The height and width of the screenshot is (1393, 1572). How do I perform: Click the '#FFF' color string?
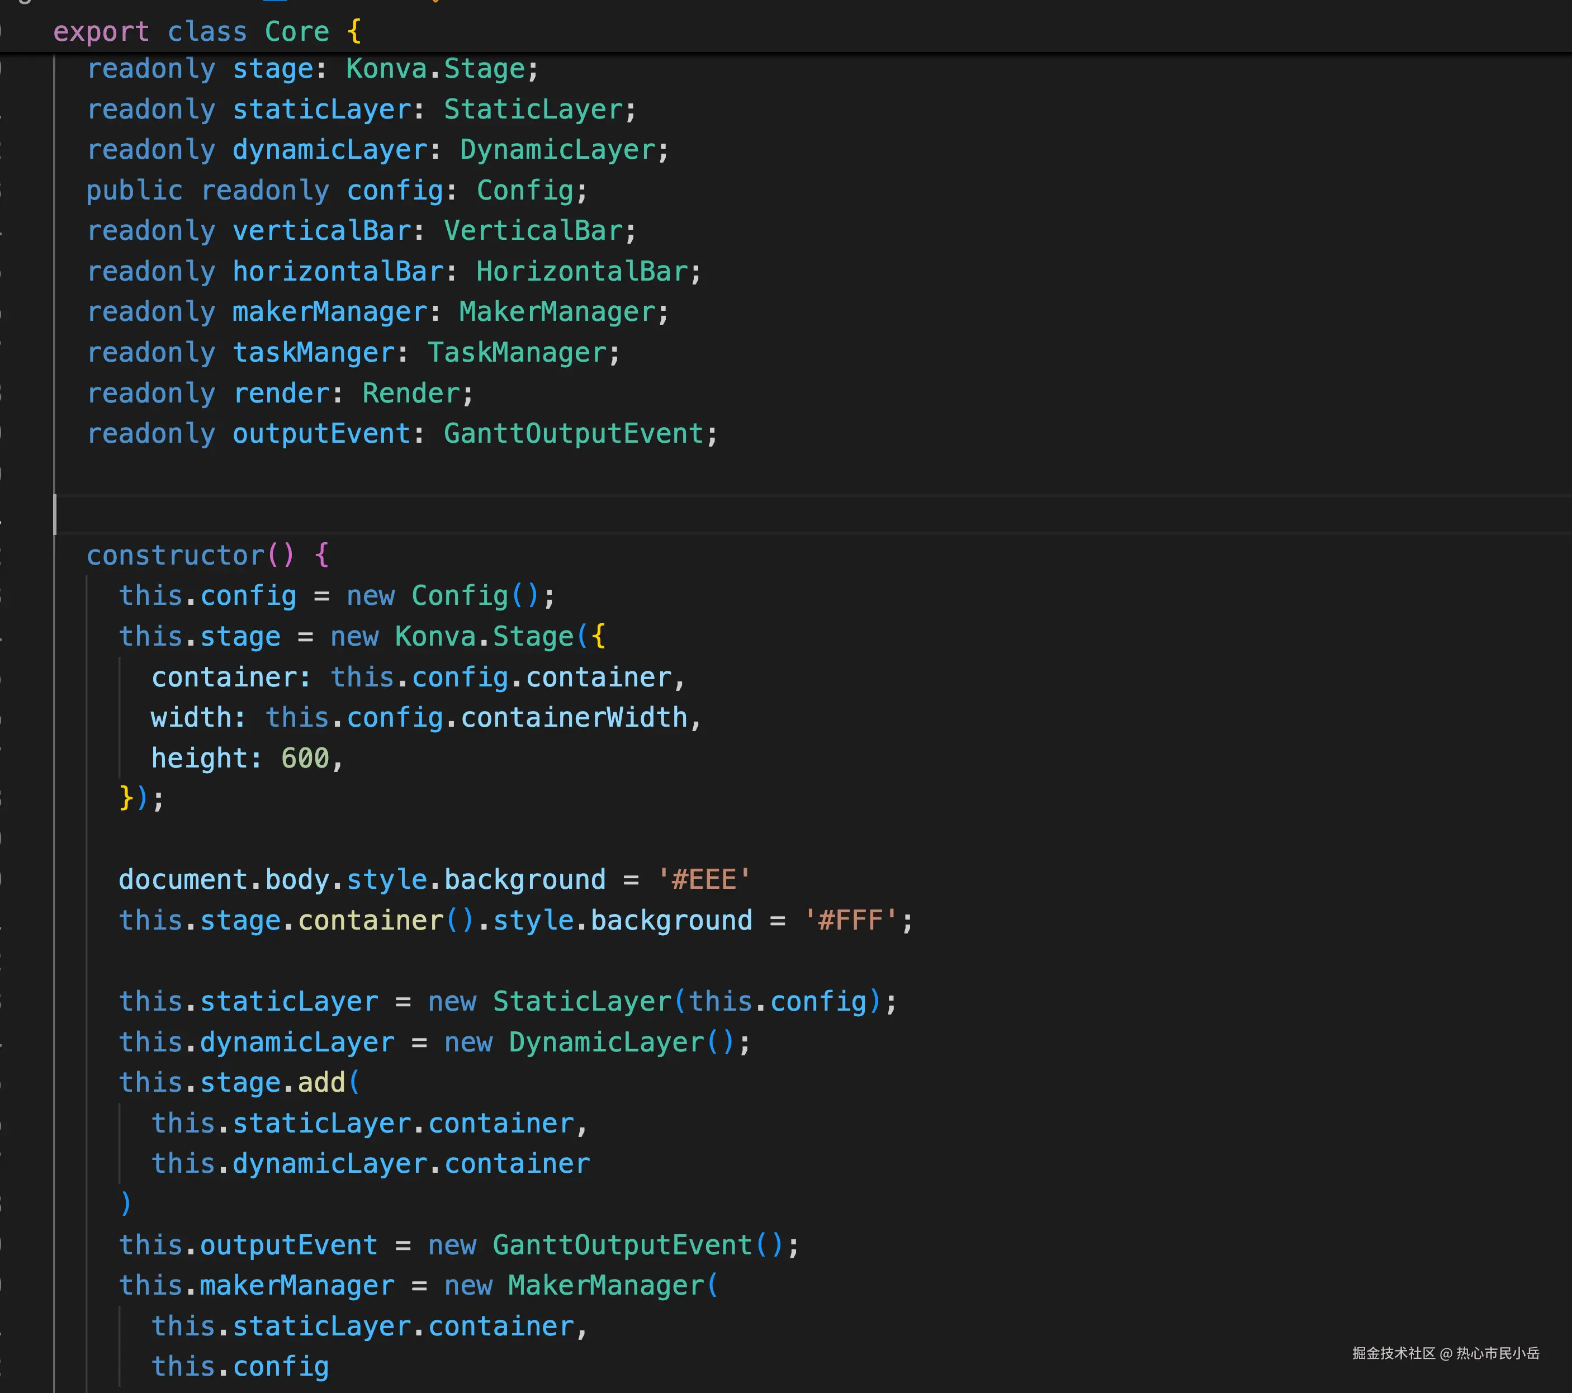[851, 921]
